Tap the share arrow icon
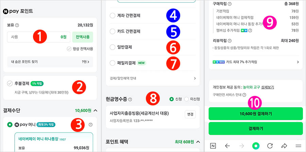Screen dimensions: 306x152 [x=284, y=146]
